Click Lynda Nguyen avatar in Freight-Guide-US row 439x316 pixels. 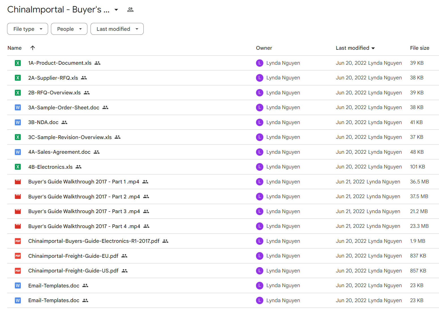pos(260,271)
